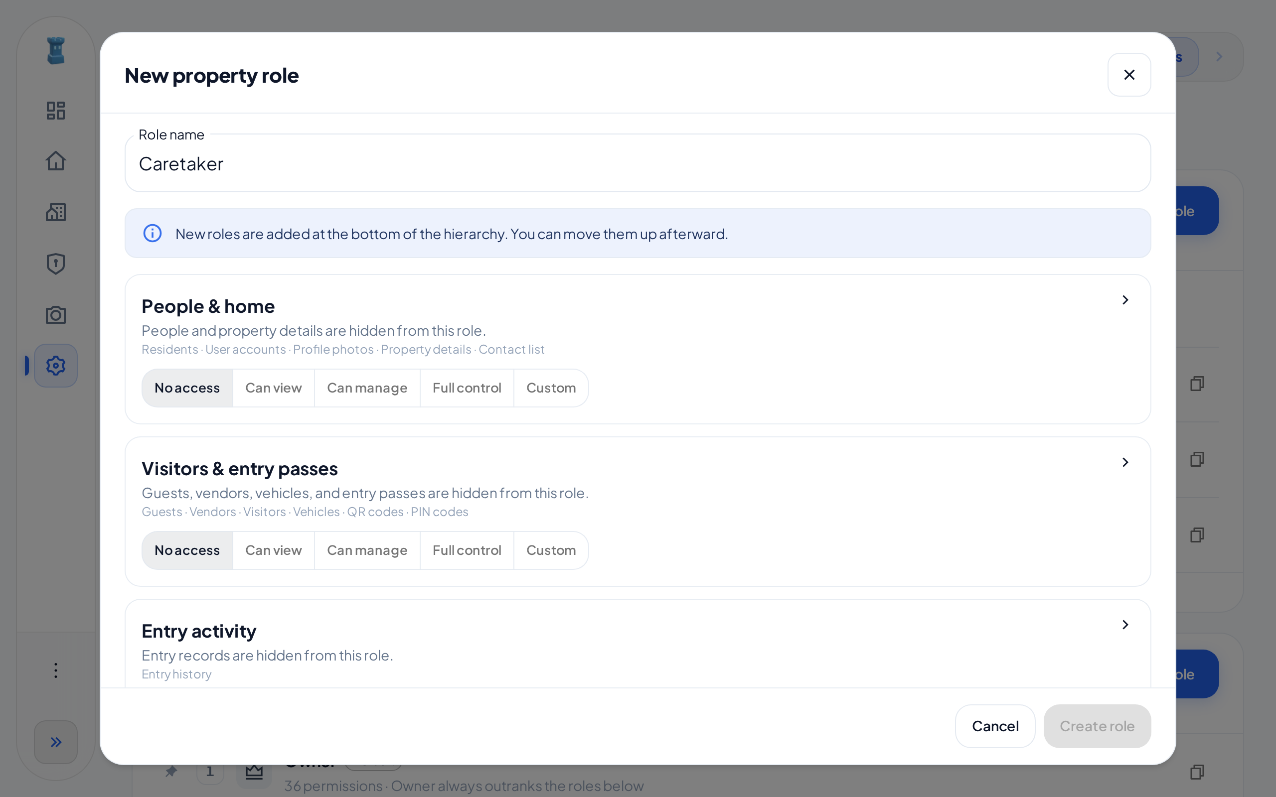Click the castle tower app logo
This screenshot has height=797, width=1276.
pyautogui.click(x=55, y=51)
